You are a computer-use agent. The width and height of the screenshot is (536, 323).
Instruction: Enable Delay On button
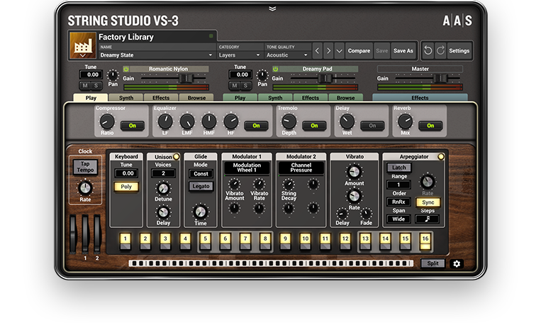[372, 126]
